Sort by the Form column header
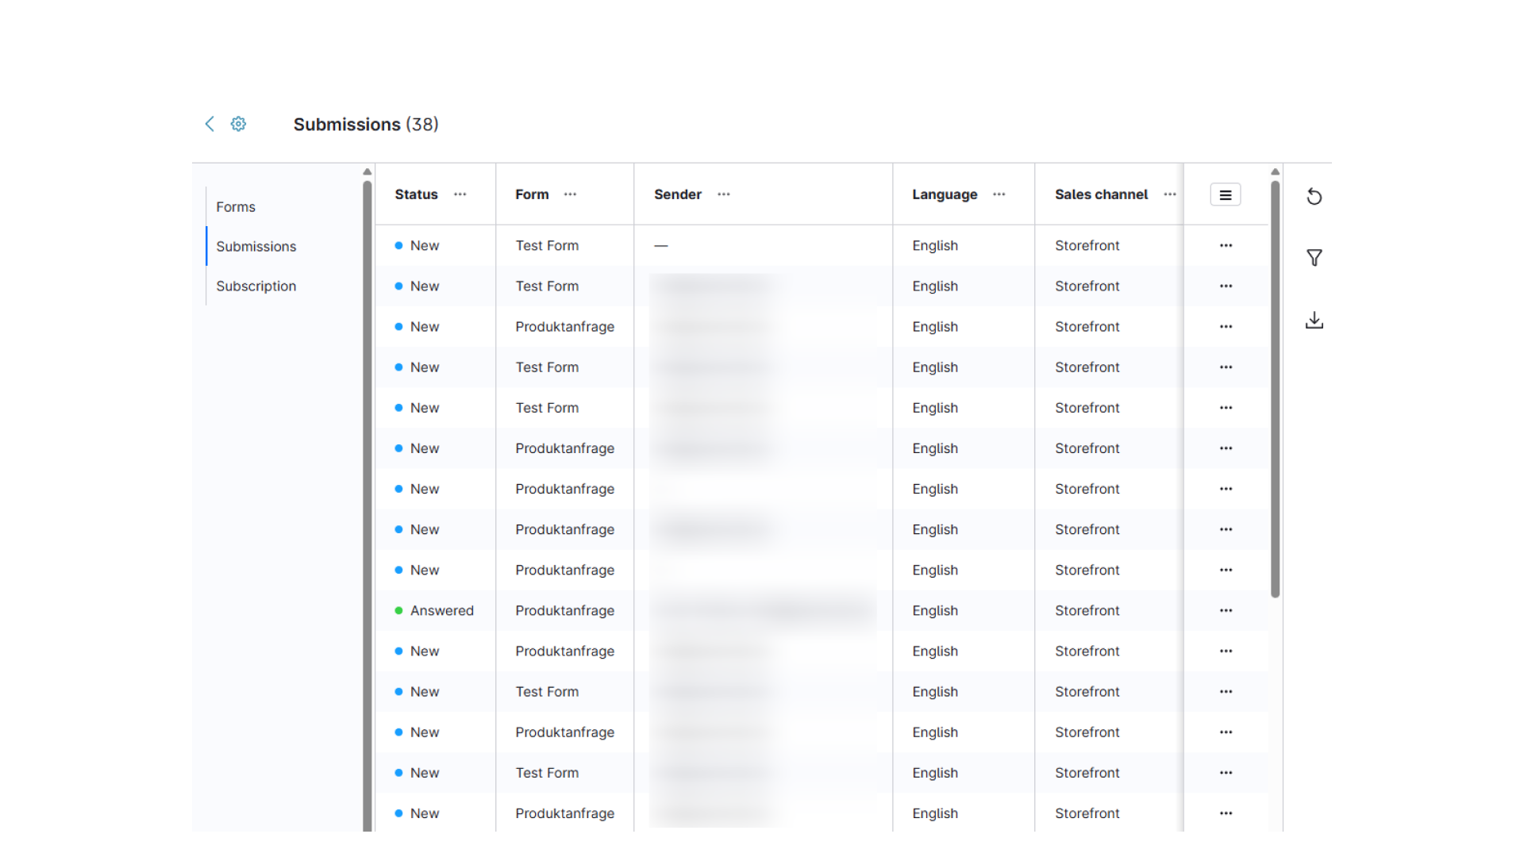Screen dimensions: 1524x857 pyautogui.click(x=532, y=194)
